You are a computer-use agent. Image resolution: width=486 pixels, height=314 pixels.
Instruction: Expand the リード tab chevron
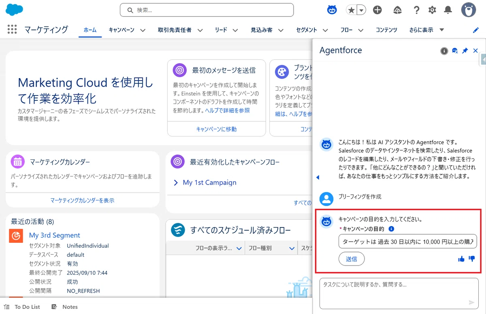click(x=235, y=30)
